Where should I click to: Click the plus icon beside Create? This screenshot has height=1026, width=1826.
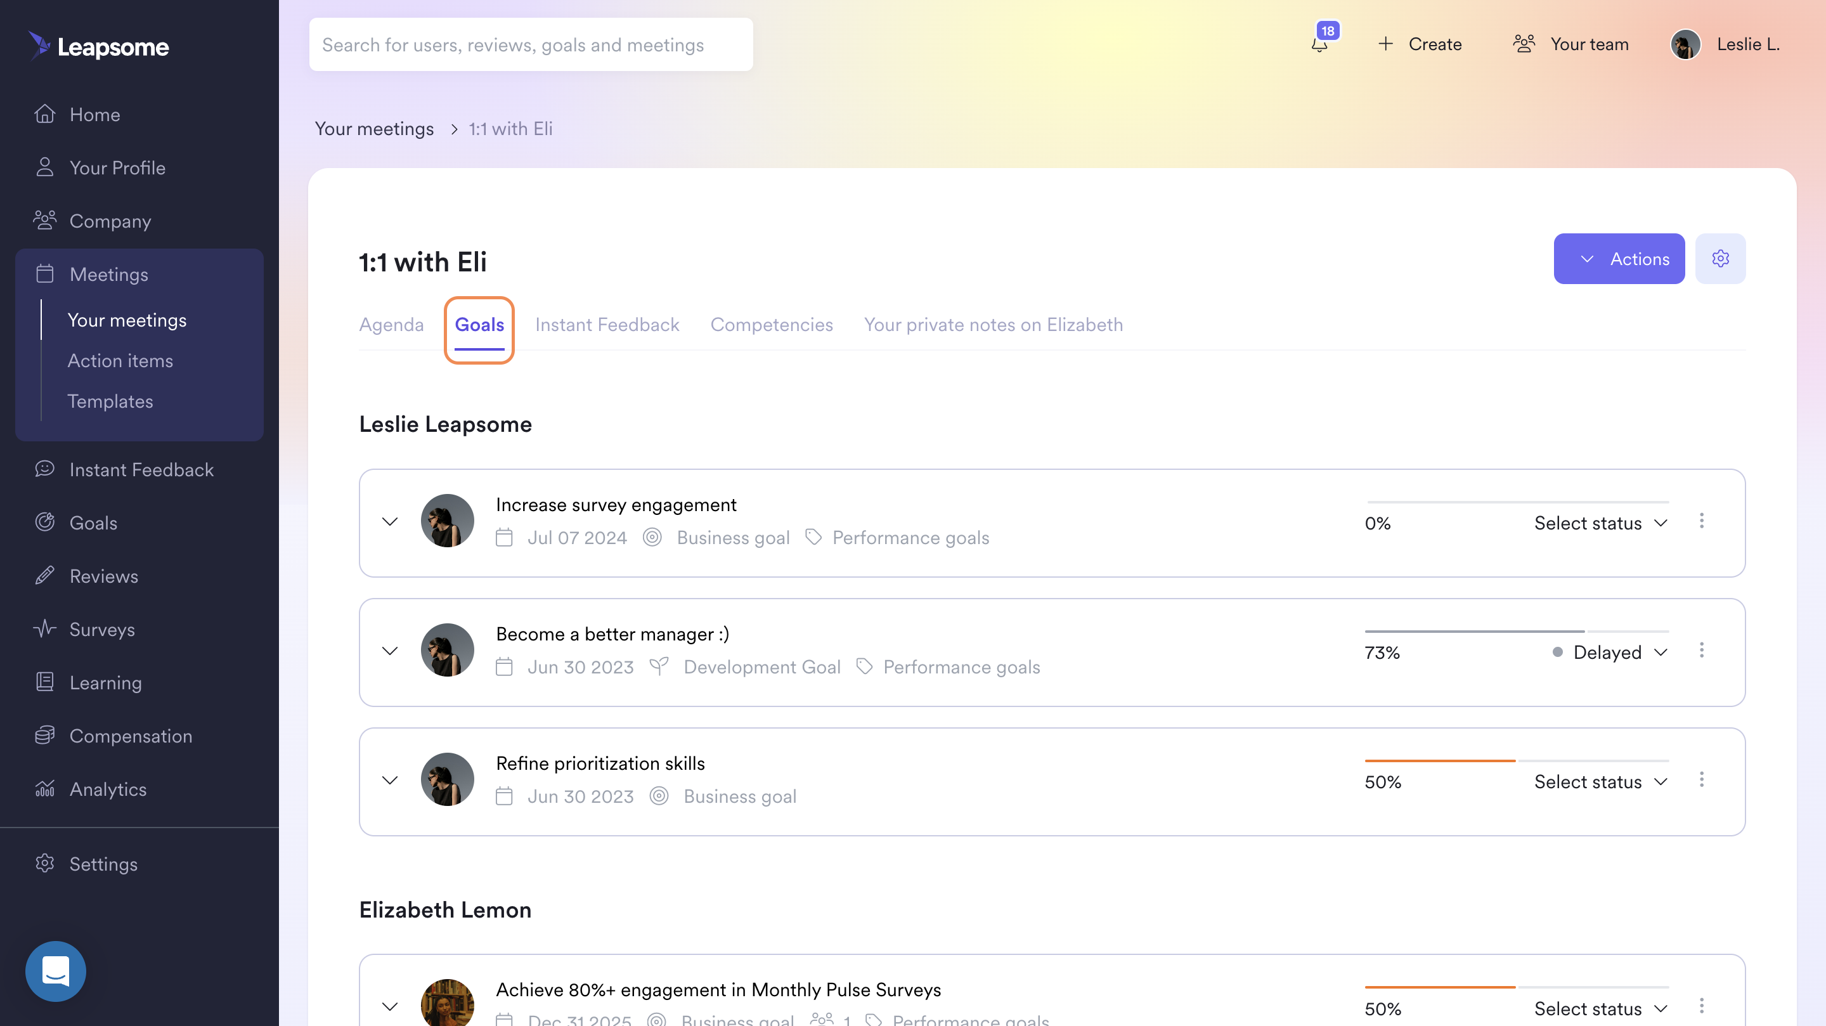tap(1386, 44)
